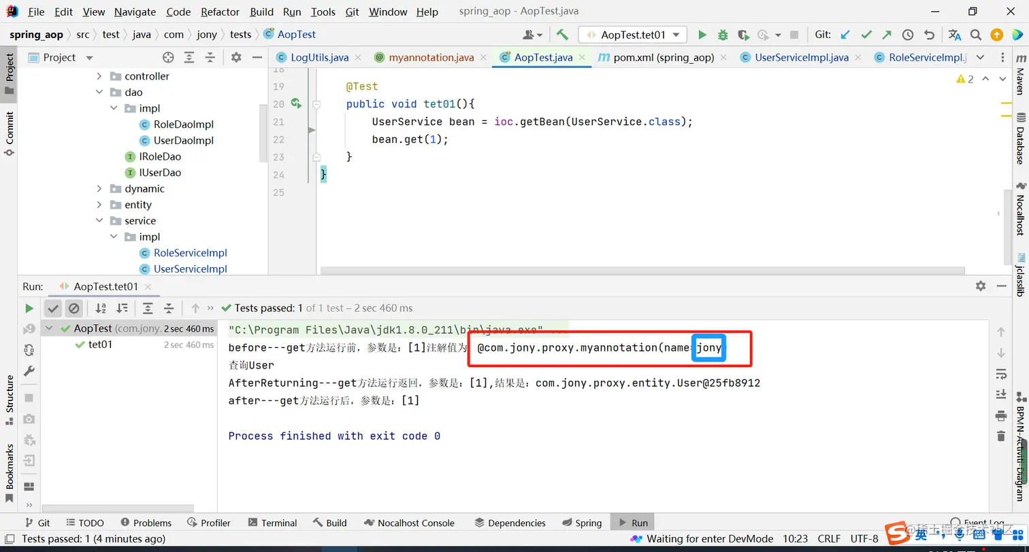Build the project with the hammer icon

tap(562, 35)
